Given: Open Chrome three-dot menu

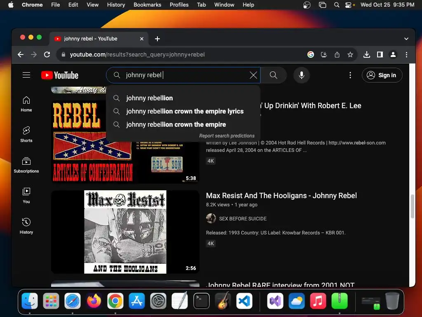Looking at the screenshot, I should [406, 55].
